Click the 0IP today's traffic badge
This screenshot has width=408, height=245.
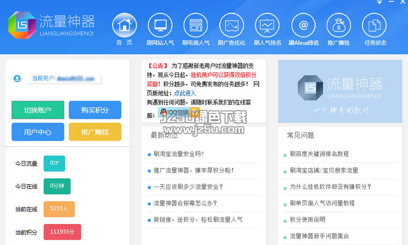(x=55, y=163)
